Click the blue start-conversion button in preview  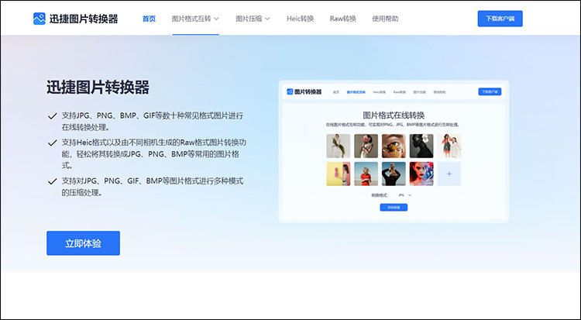394,208
